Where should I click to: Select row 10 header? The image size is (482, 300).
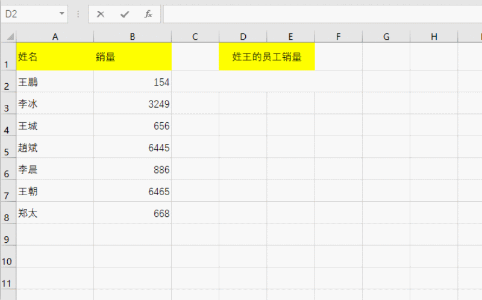(x=8, y=257)
